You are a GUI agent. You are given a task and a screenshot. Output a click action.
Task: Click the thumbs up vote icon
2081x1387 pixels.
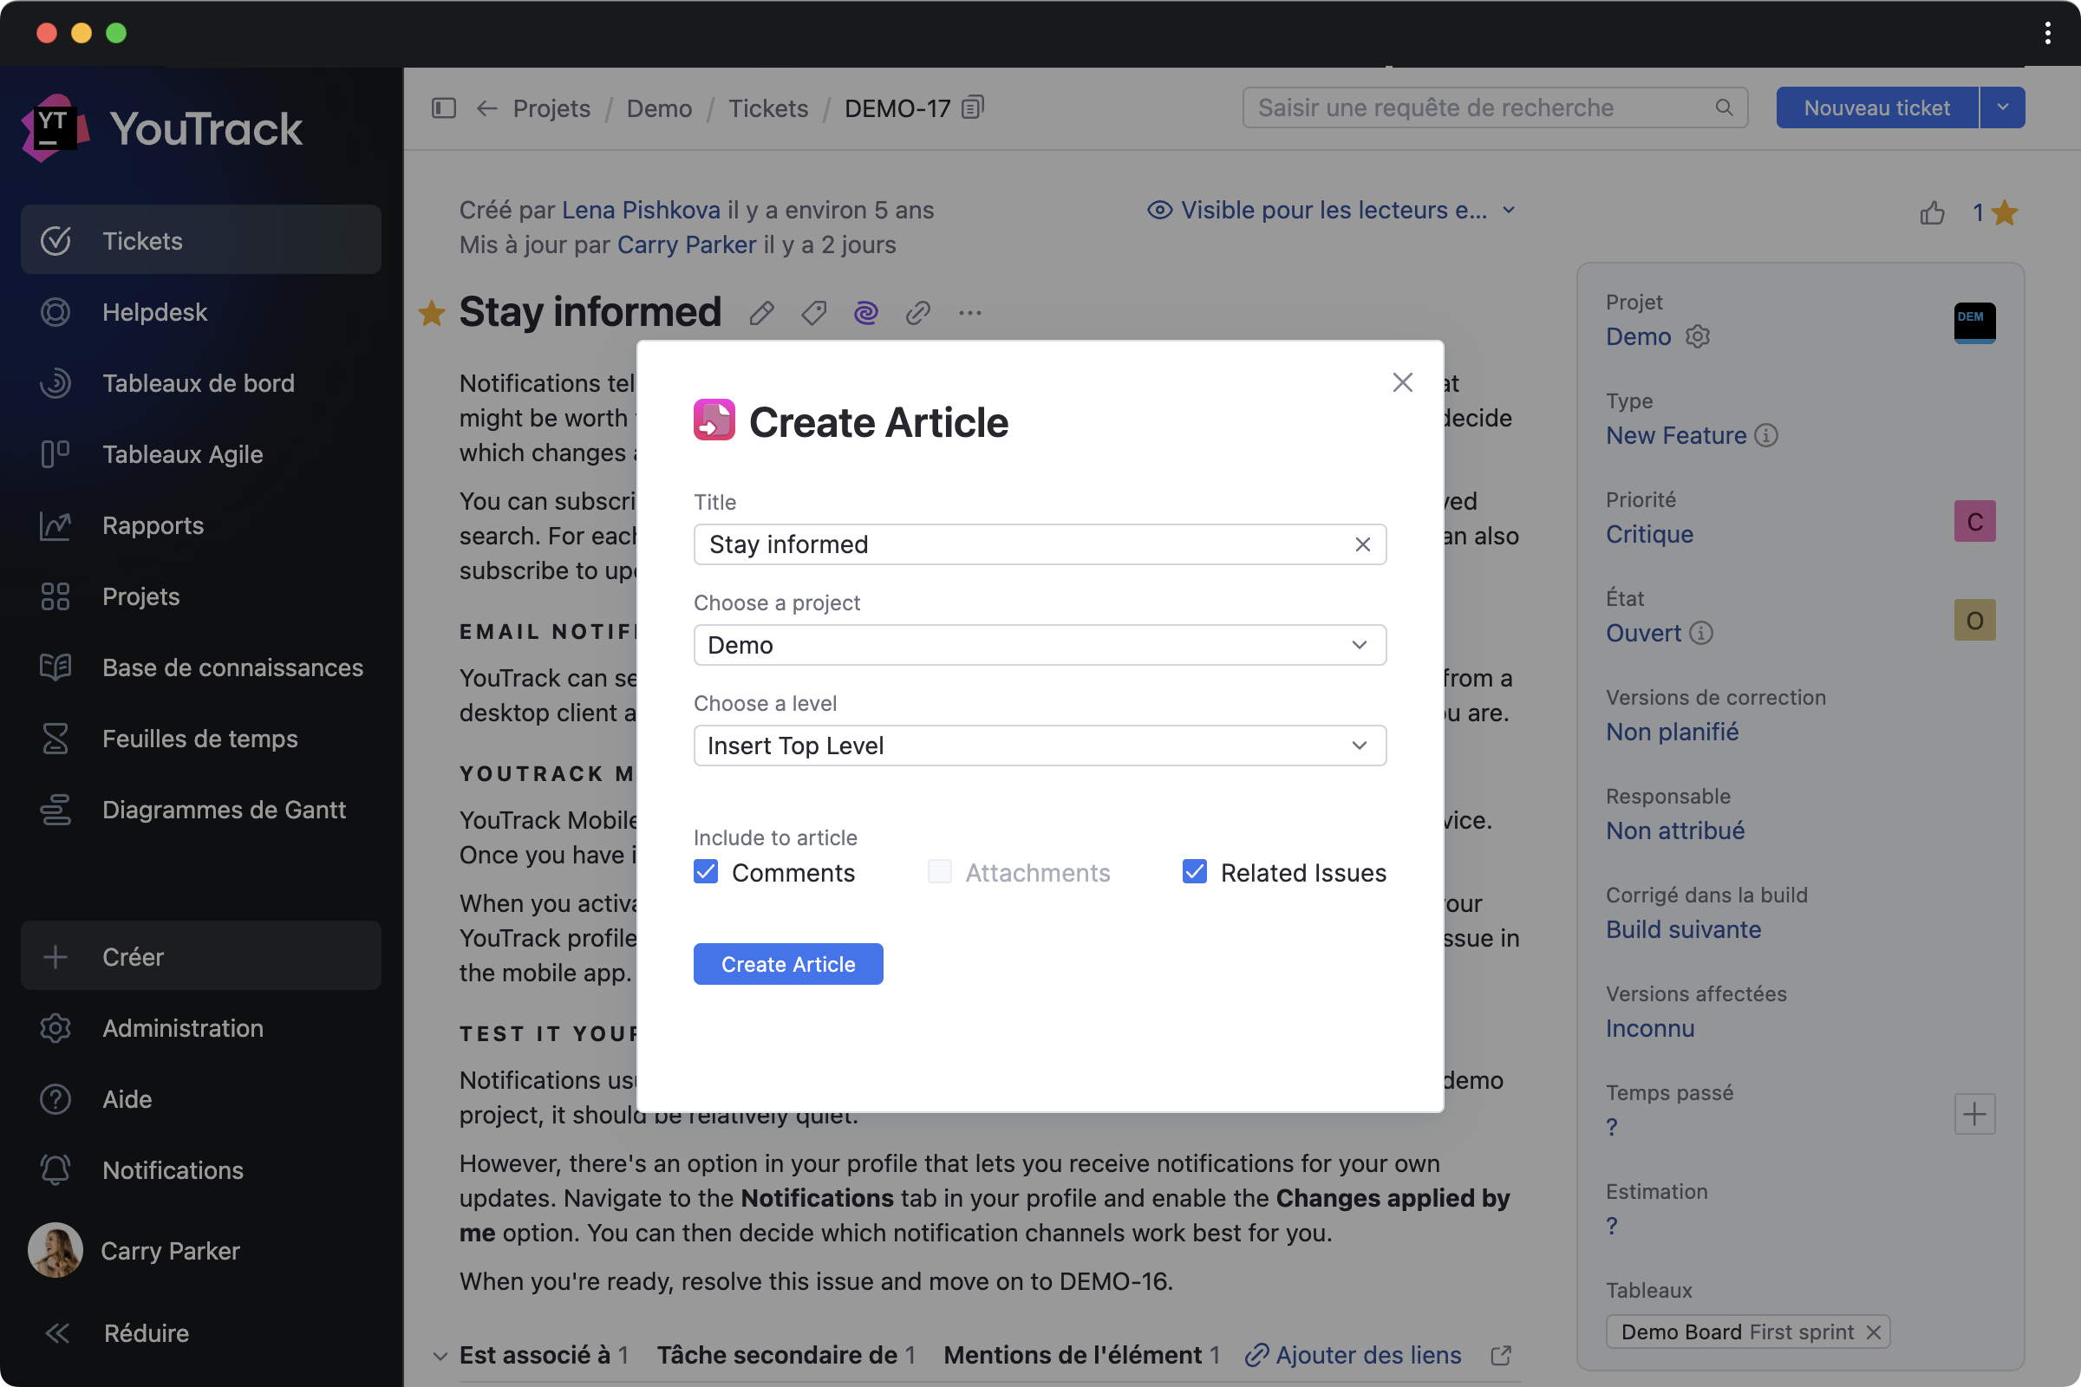1933,213
